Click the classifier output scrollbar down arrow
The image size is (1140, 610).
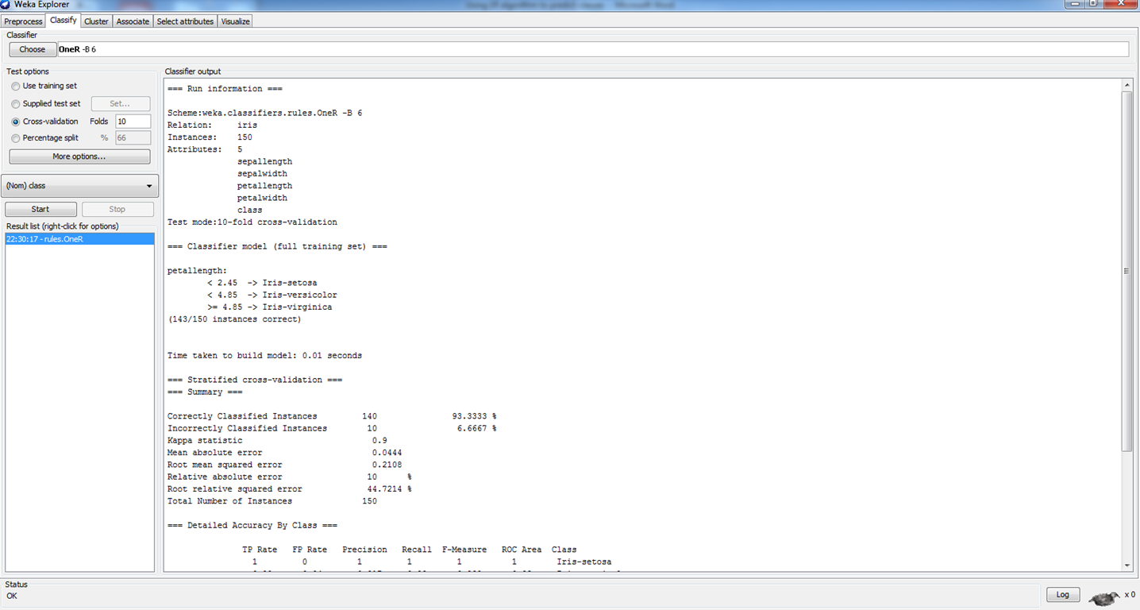[x=1127, y=565]
